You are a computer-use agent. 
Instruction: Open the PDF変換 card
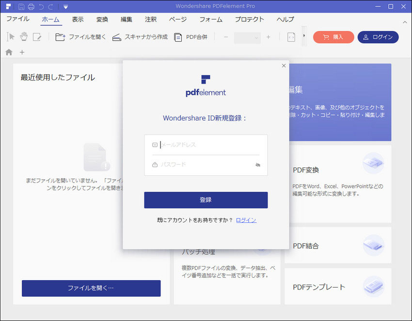pos(338,184)
